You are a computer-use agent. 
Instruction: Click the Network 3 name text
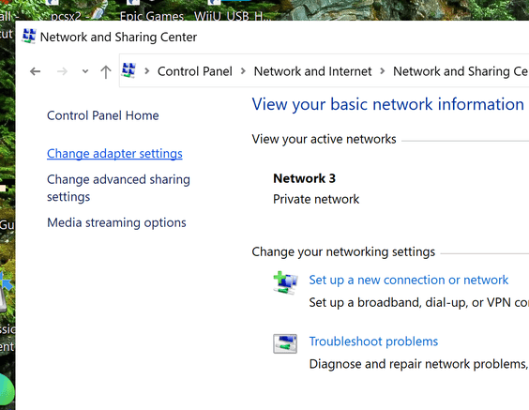click(304, 178)
